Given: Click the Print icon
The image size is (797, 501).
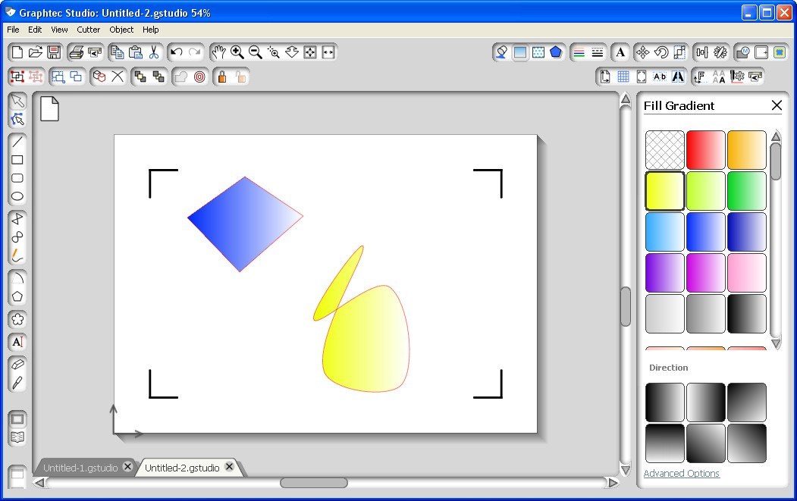Looking at the screenshot, I should point(77,52).
